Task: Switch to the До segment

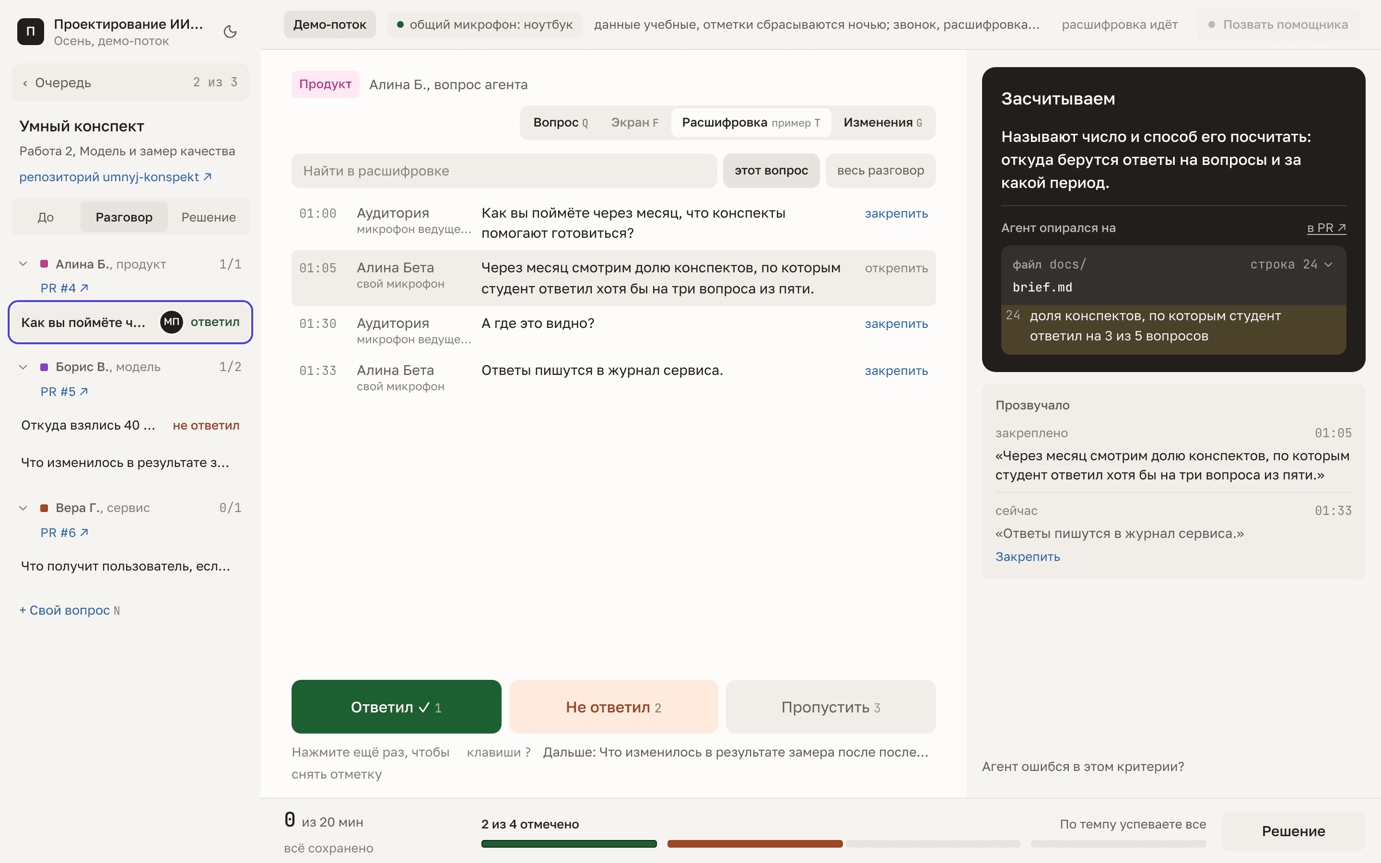Action: 46,217
